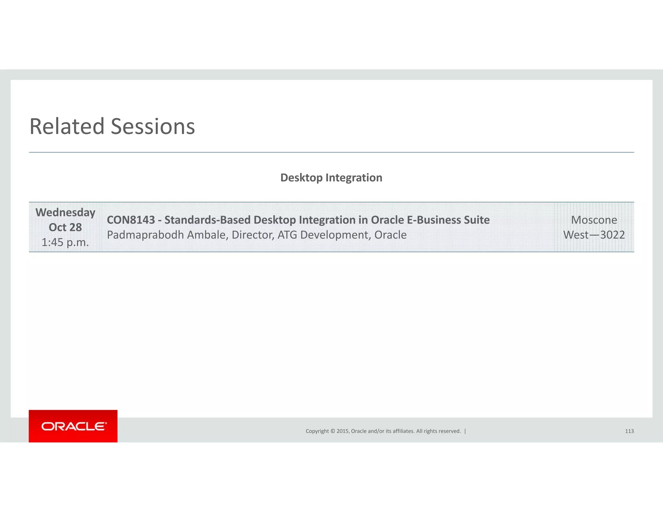The image size is (663, 512).
Task: Select the 'Wednesday' day text
Action: click(x=65, y=212)
